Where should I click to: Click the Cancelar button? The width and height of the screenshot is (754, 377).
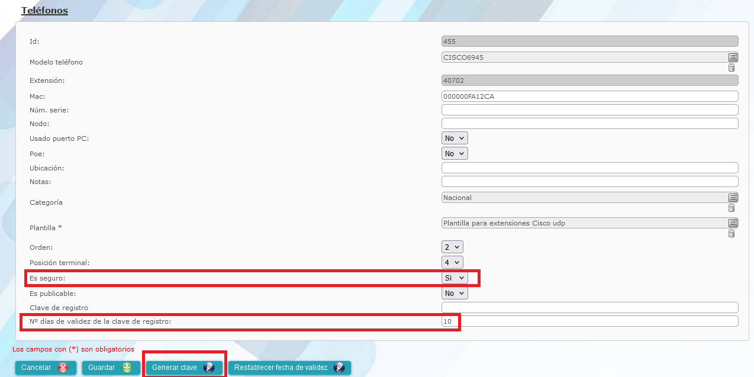click(x=44, y=368)
